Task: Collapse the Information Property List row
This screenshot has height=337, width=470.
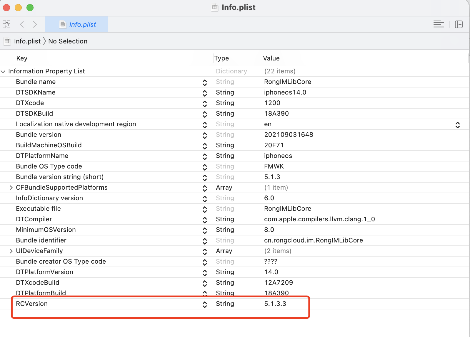Action: click(x=3, y=71)
